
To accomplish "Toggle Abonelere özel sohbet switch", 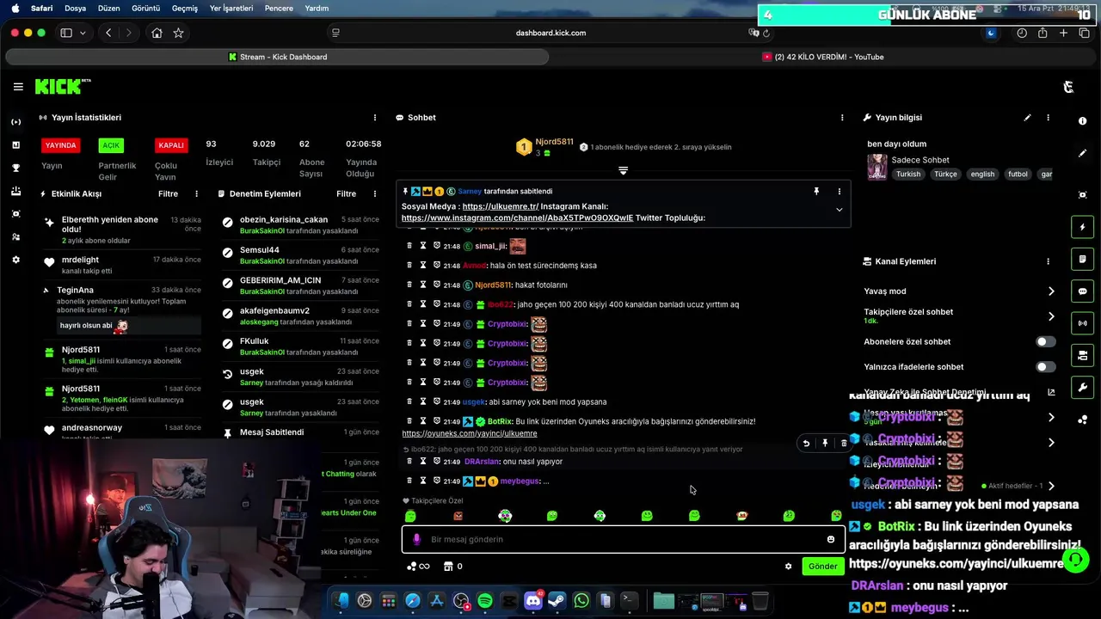I will 1045,342.
